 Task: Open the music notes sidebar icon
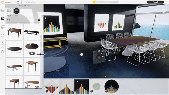pyautogui.click(x=2, y=27)
